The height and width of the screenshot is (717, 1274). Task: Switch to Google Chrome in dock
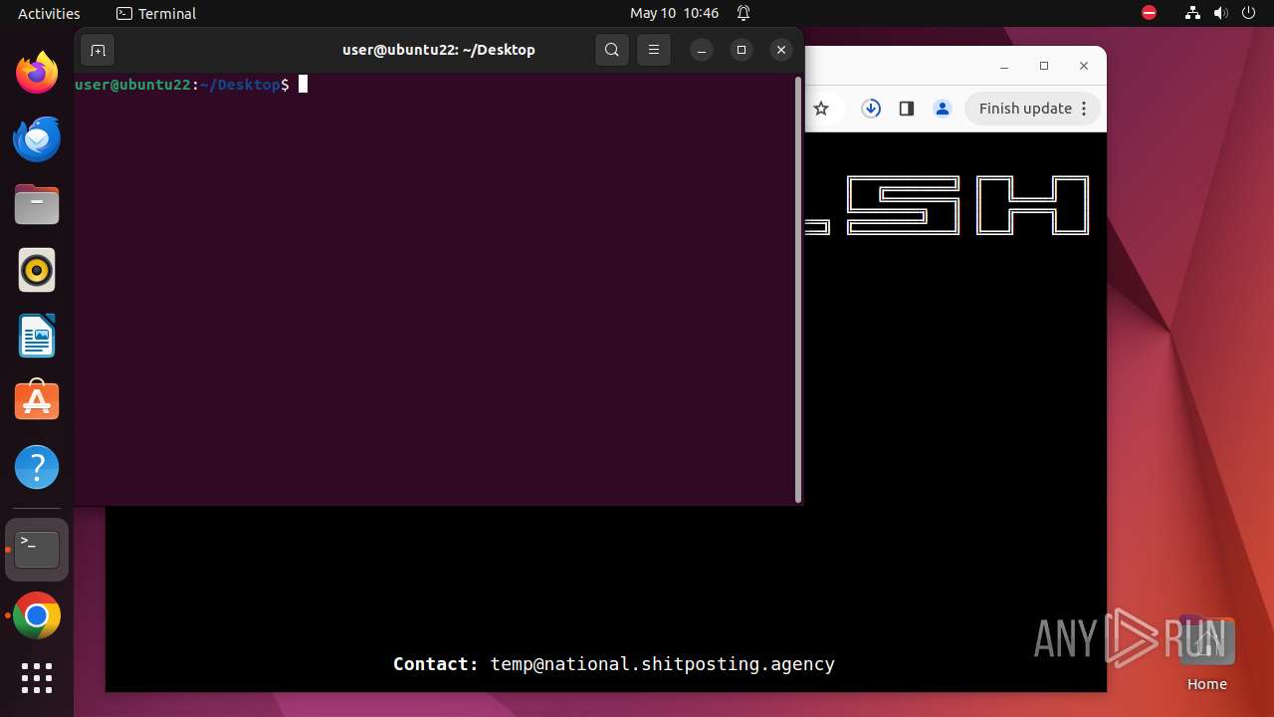pos(37,616)
